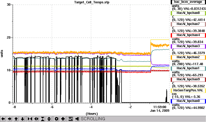
Task: Pan the plot right with the right arrow
Action: click(10, 119)
